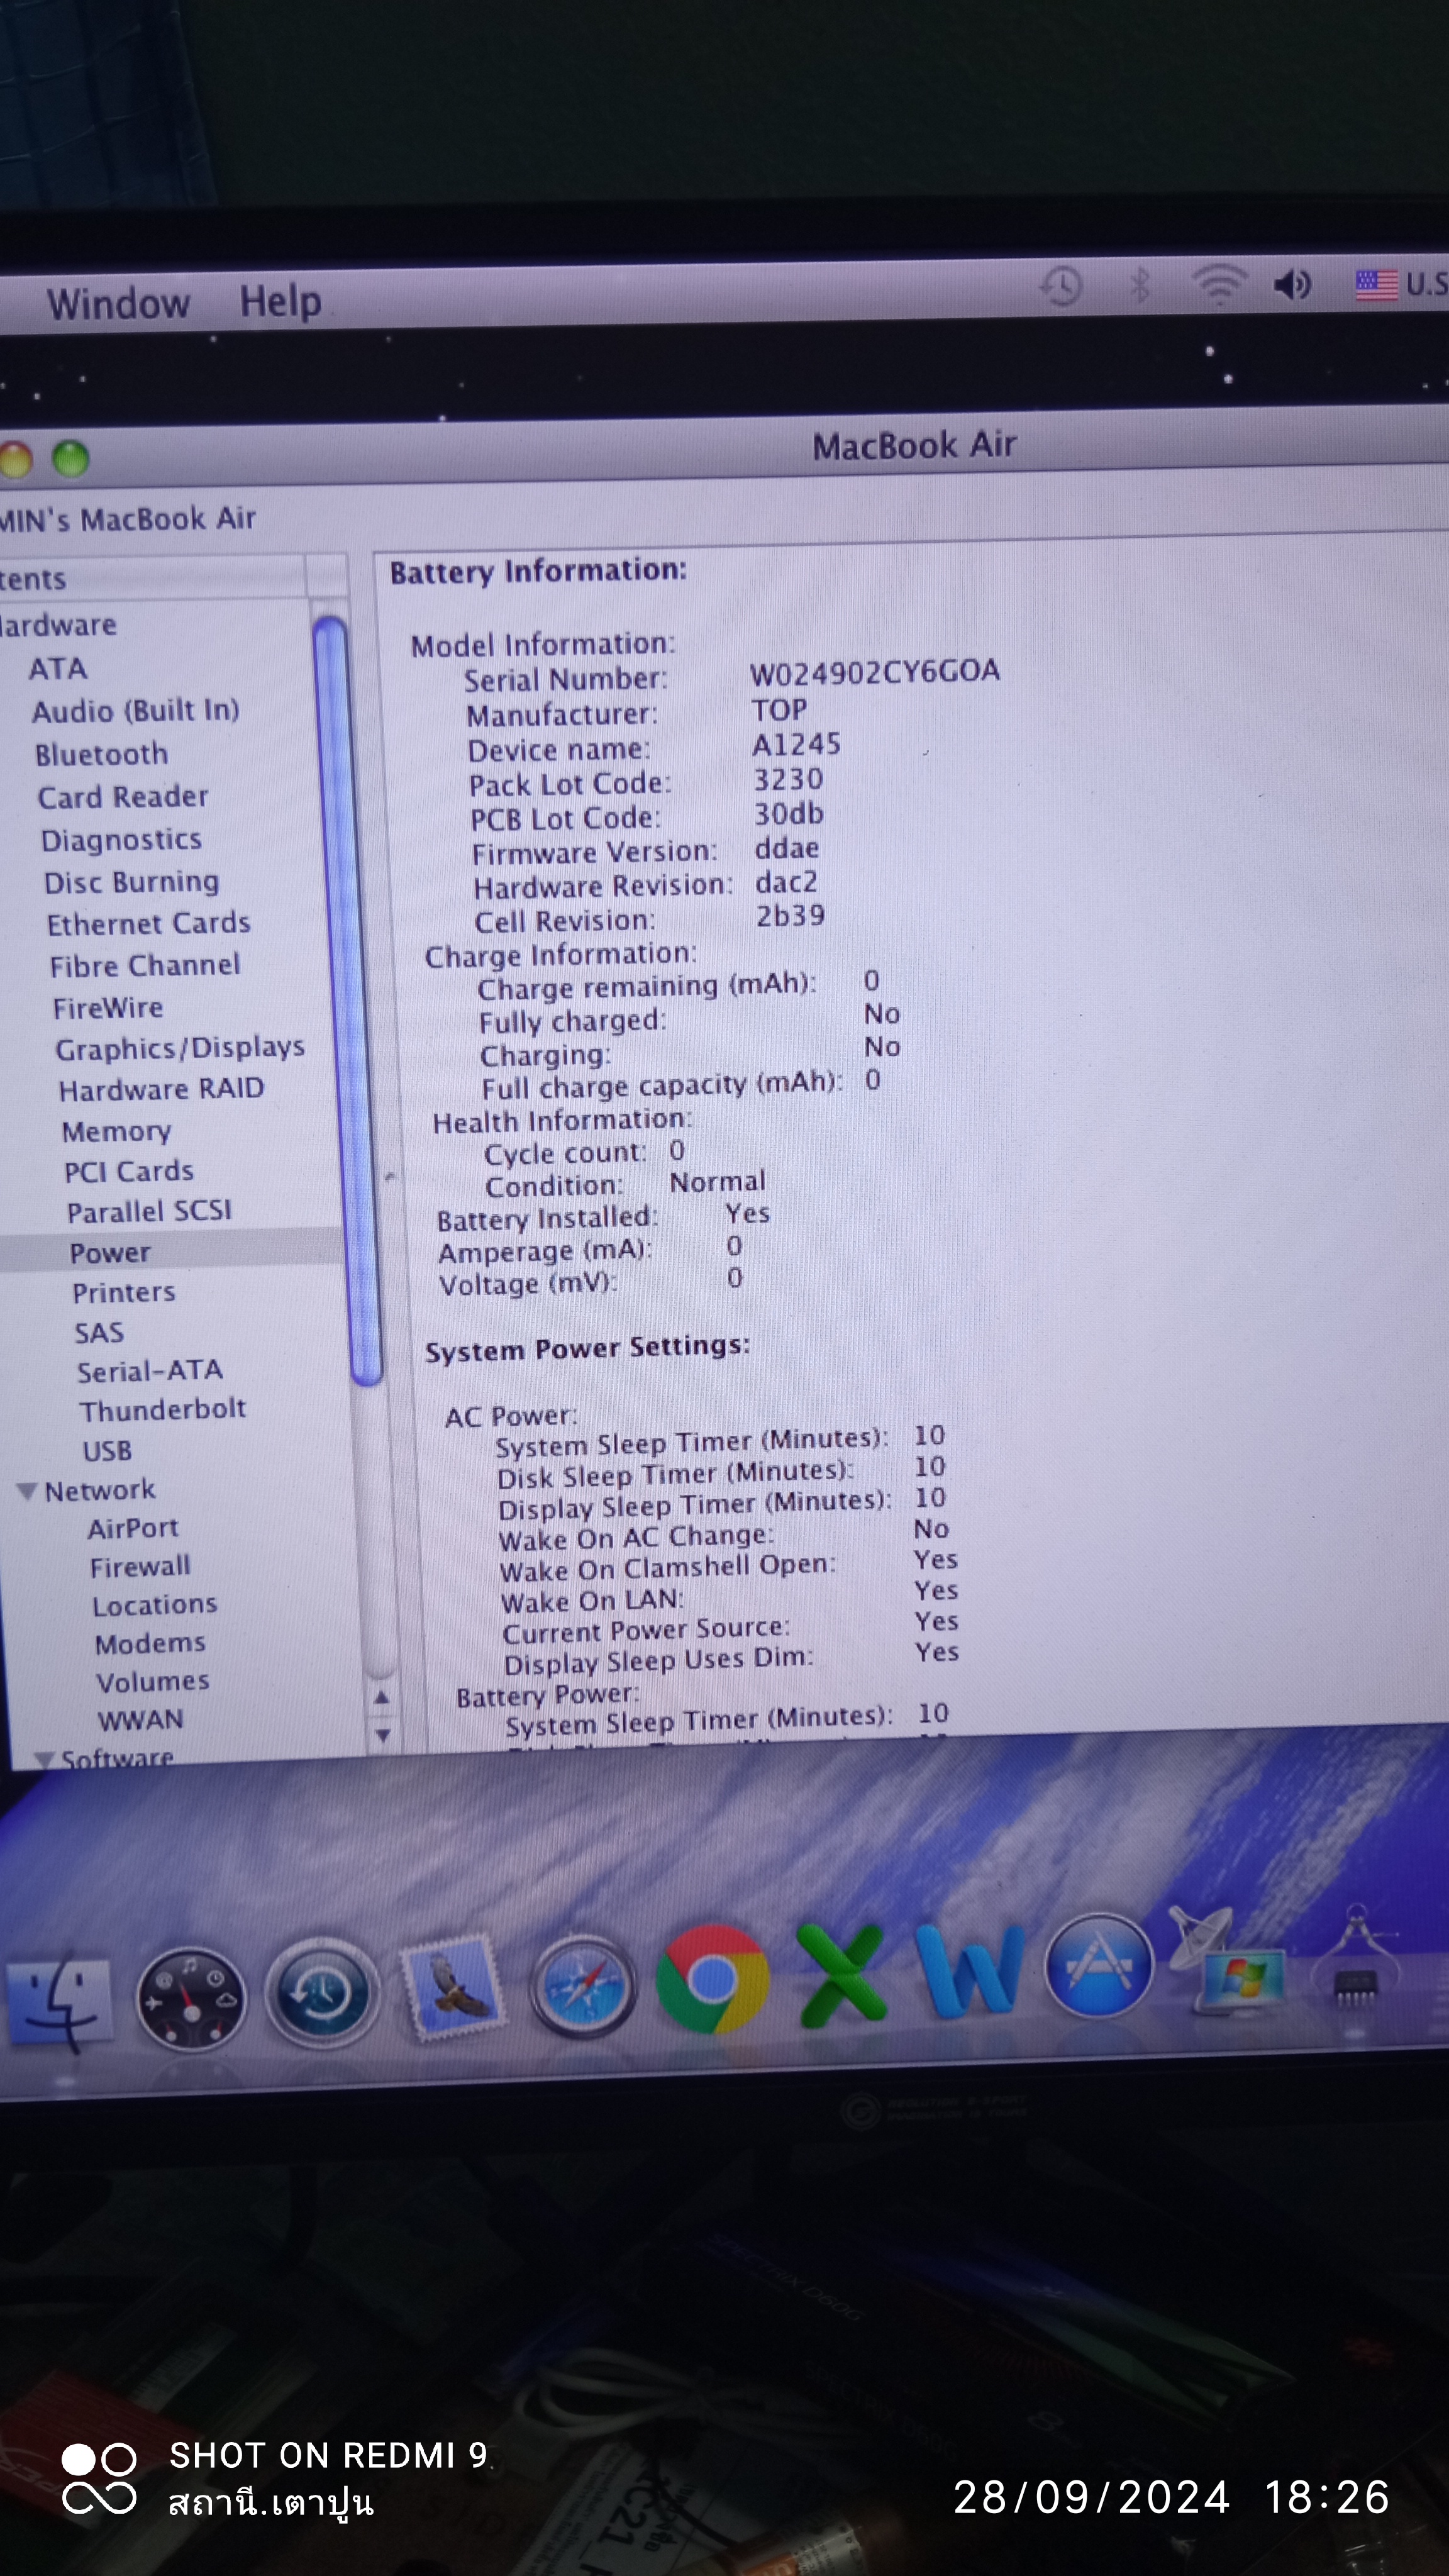Open Boot Camp/Windows sharing icon in Dock
1449x2576 pixels.
point(1228,1962)
